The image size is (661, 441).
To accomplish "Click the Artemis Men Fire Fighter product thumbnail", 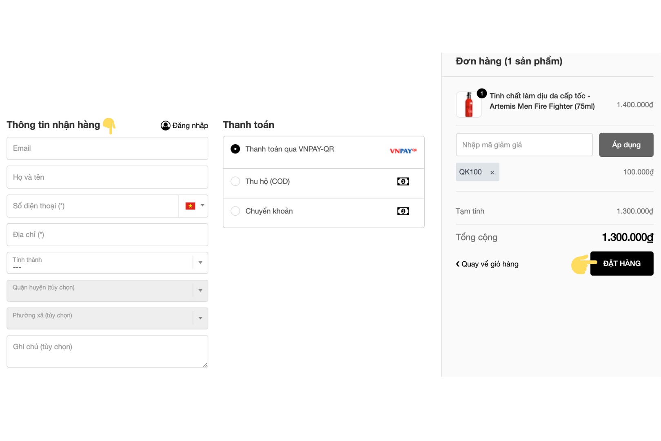I will 469,105.
